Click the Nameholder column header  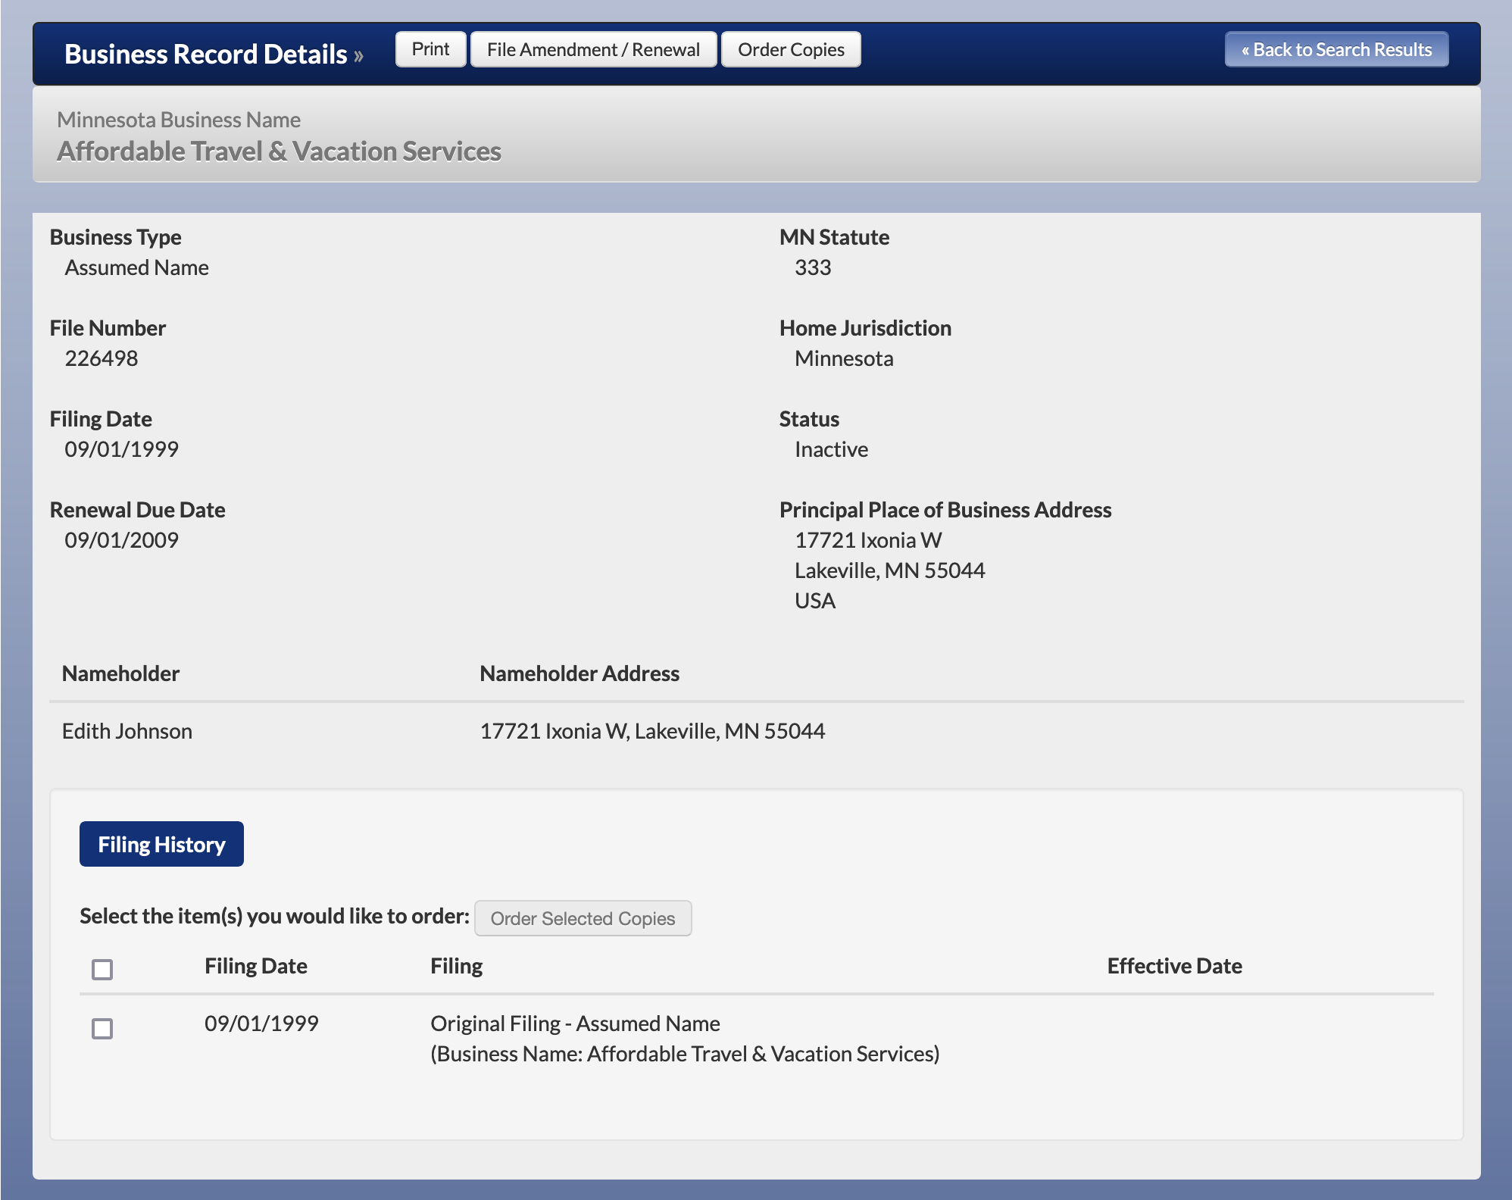[x=120, y=673]
